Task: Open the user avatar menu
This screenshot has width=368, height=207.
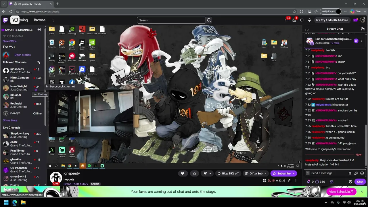Action: pos(362,20)
